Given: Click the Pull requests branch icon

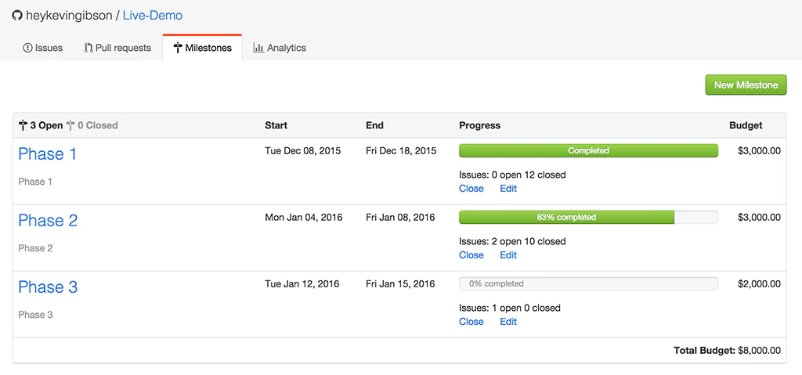Looking at the screenshot, I should coord(89,48).
